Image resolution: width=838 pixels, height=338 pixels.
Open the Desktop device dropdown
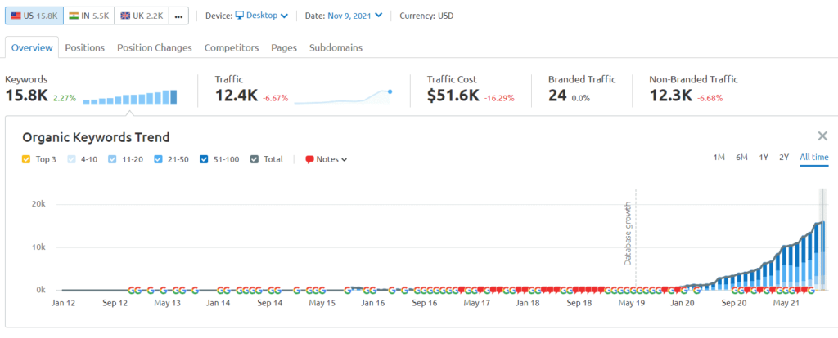click(x=261, y=16)
